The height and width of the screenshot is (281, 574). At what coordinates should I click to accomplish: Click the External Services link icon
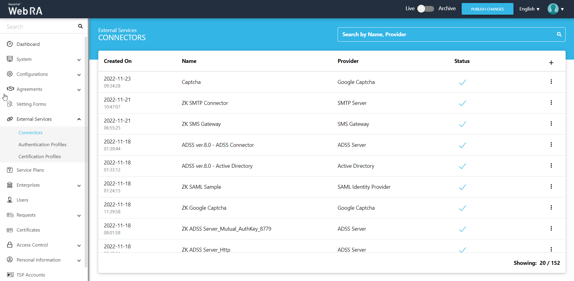tap(10, 119)
